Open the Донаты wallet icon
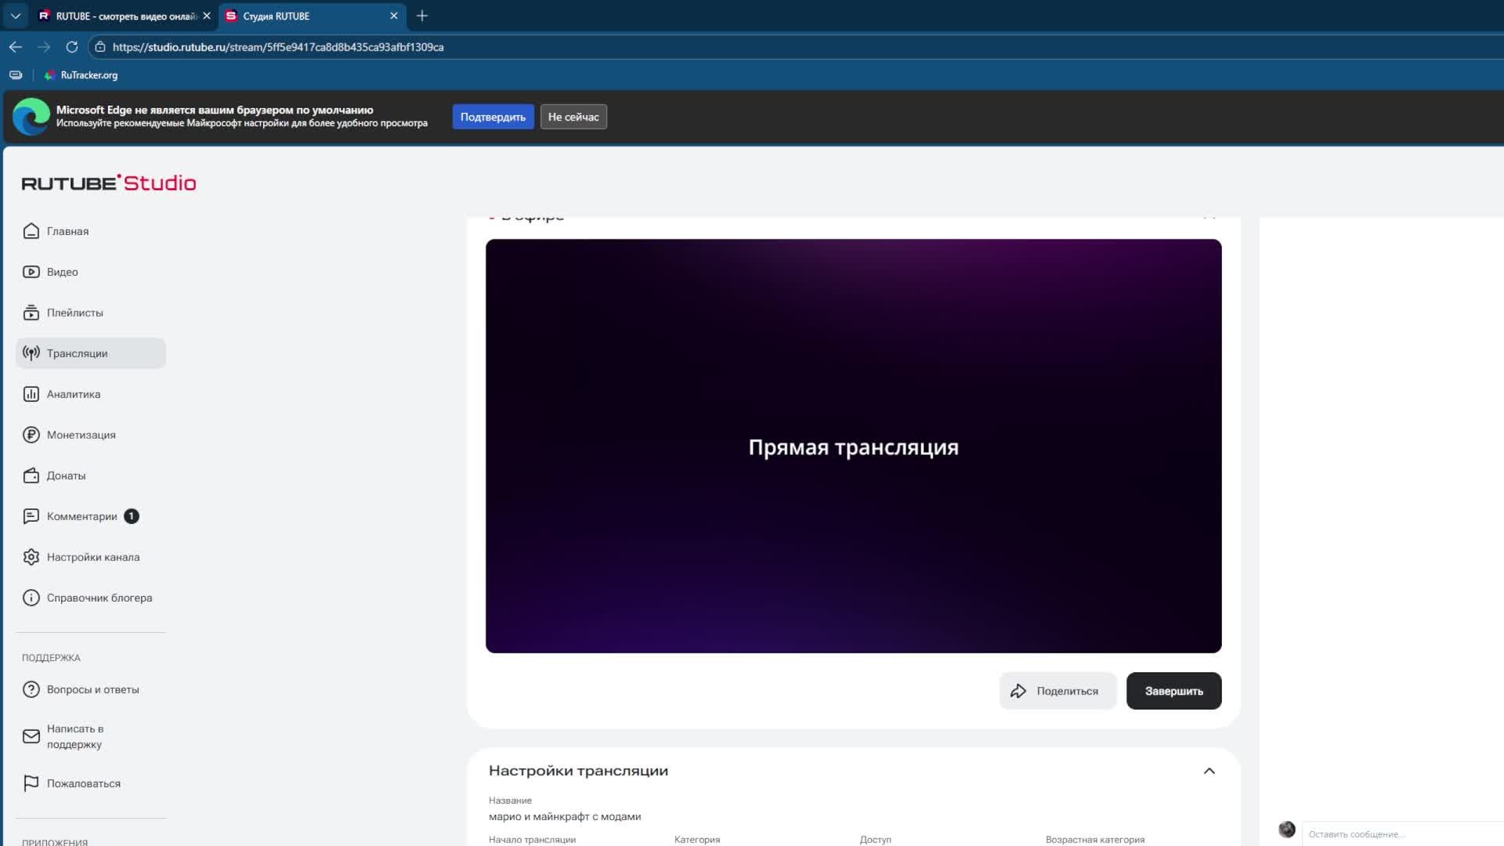The image size is (1504, 846). tap(31, 475)
